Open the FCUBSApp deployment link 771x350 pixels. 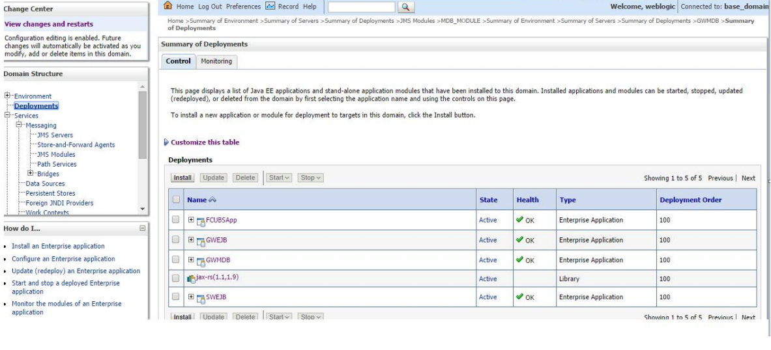(222, 220)
